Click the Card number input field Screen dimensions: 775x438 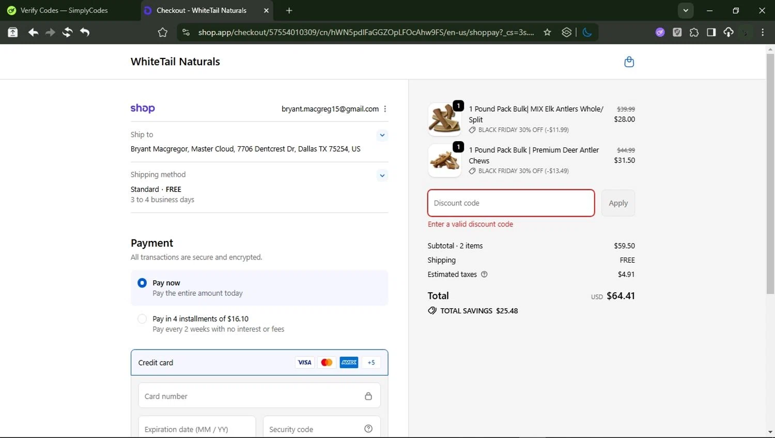(x=259, y=396)
